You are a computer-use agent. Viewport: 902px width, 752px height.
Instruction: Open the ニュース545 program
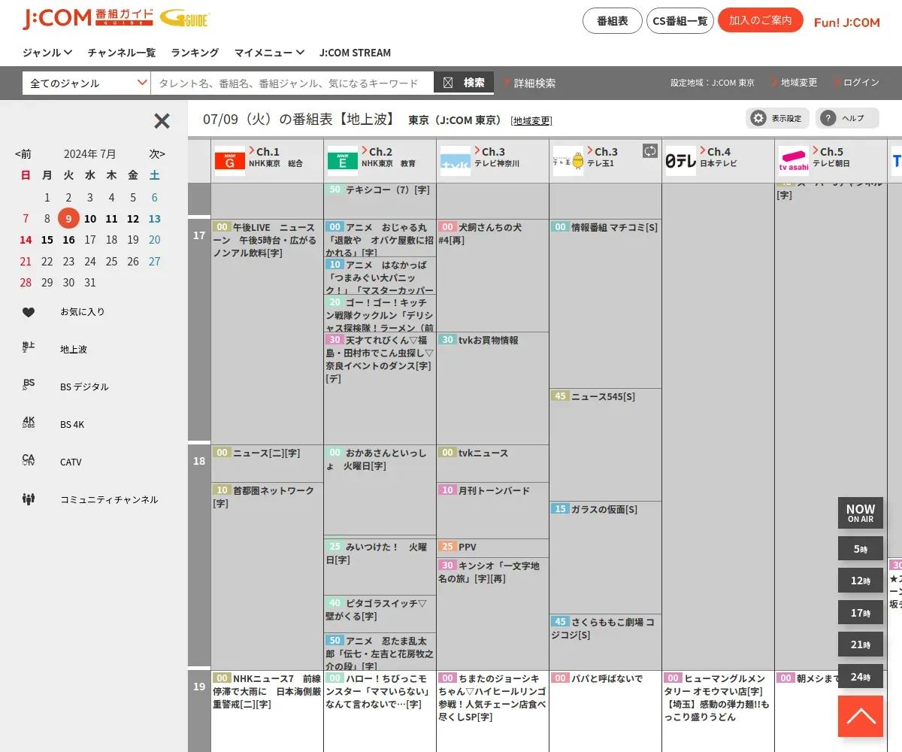click(605, 444)
